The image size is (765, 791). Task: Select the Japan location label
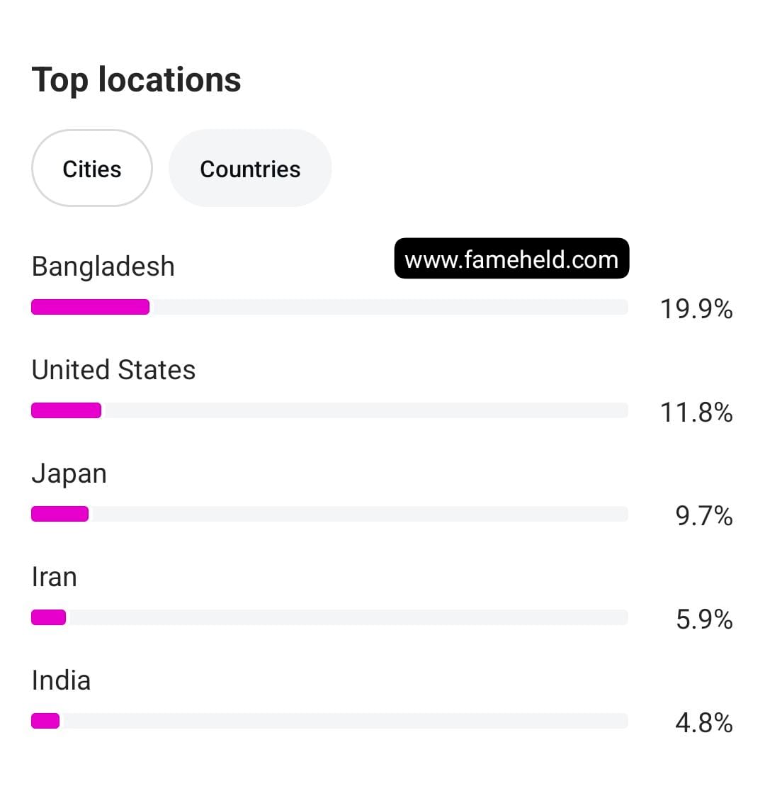(69, 473)
